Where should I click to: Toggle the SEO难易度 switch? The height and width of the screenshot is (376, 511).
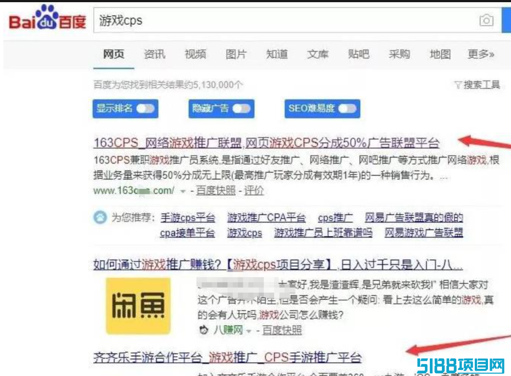(x=348, y=108)
